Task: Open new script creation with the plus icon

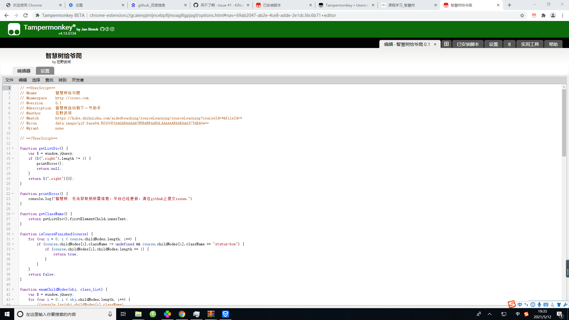Action: [x=447, y=44]
